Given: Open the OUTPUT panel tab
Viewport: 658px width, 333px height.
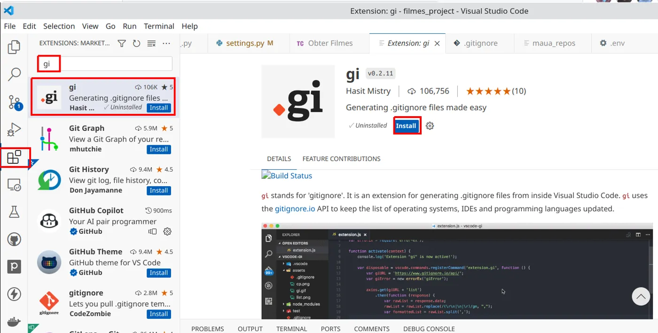Looking at the screenshot, I should click(250, 329).
